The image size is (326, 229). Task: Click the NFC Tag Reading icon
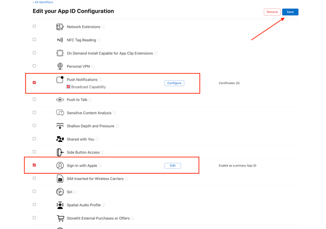pos(60,40)
